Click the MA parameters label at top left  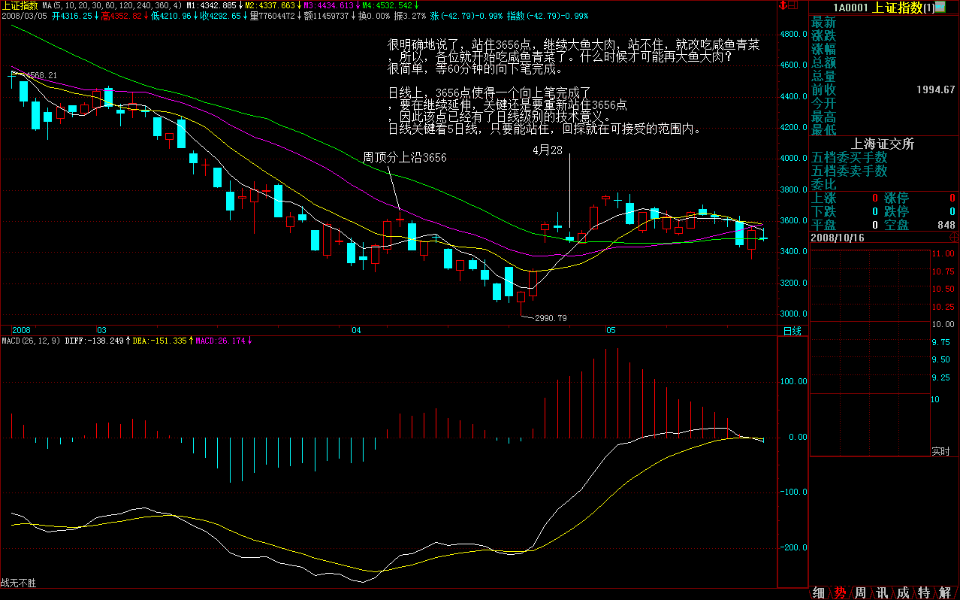coord(112,5)
